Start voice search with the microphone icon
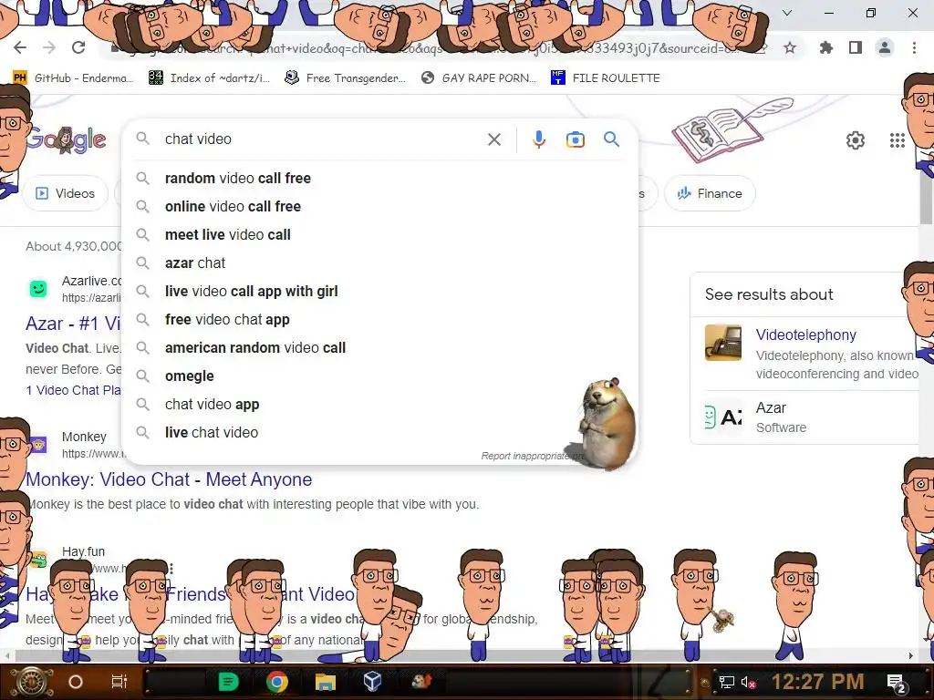 [x=538, y=139]
